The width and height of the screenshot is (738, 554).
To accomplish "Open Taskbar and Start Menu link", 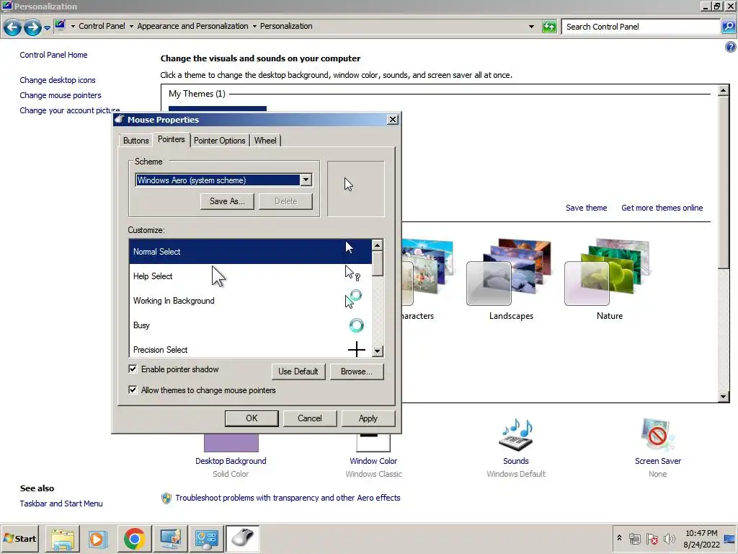I will pyautogui.click(x=61, y=504).
